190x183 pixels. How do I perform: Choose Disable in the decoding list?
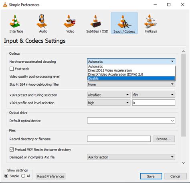click(x=131, y=78)
